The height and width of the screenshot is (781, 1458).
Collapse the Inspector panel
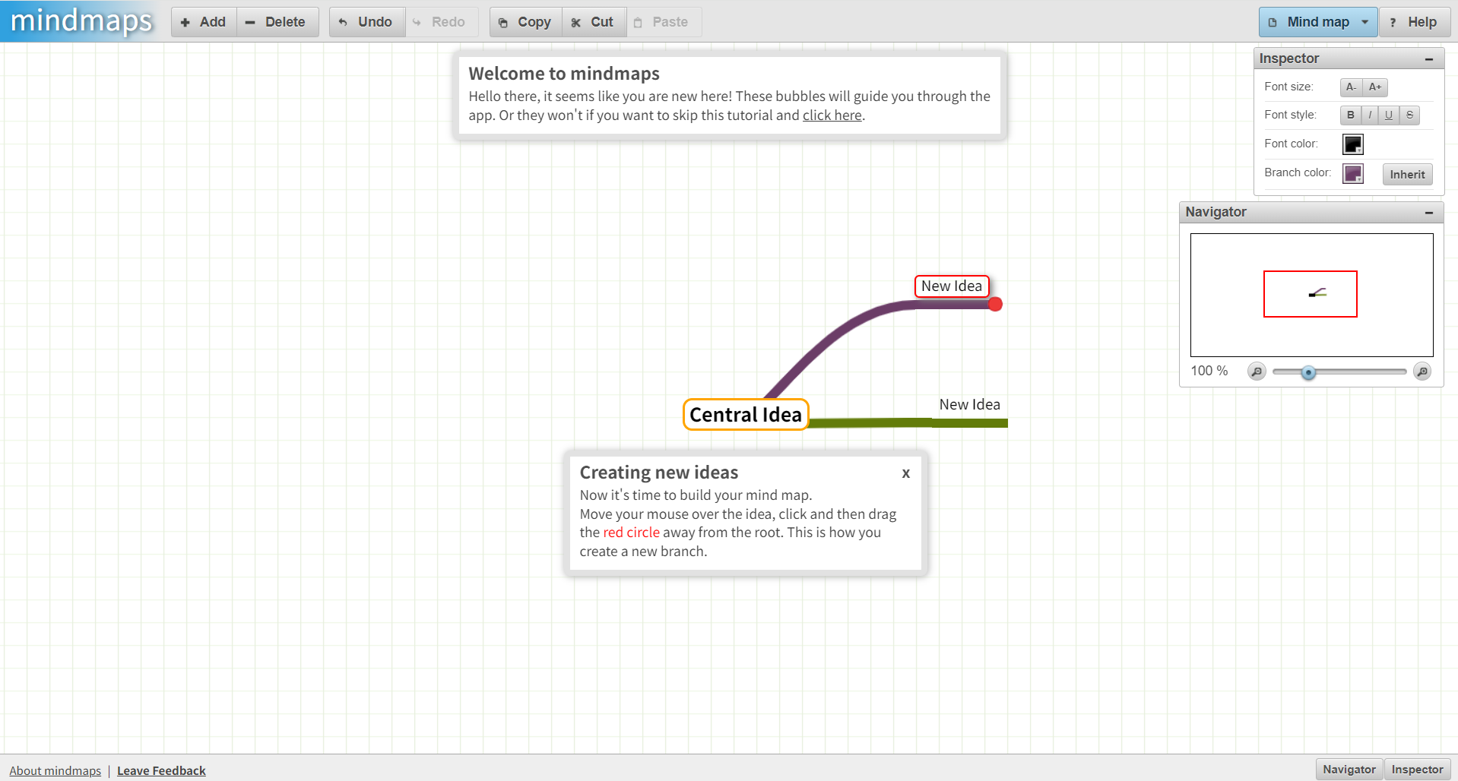point(1429,58)
